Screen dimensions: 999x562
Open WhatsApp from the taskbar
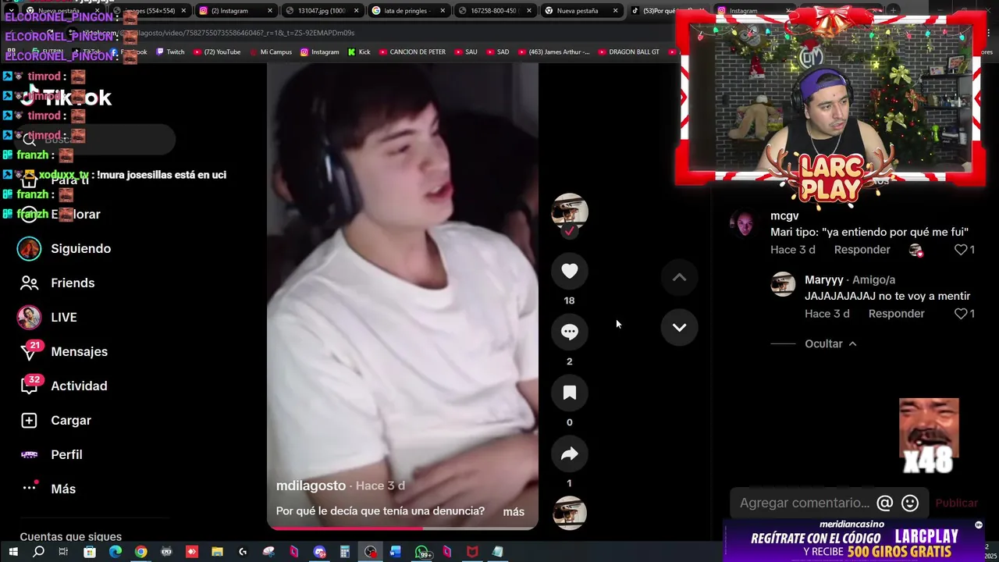click(422, 553)
